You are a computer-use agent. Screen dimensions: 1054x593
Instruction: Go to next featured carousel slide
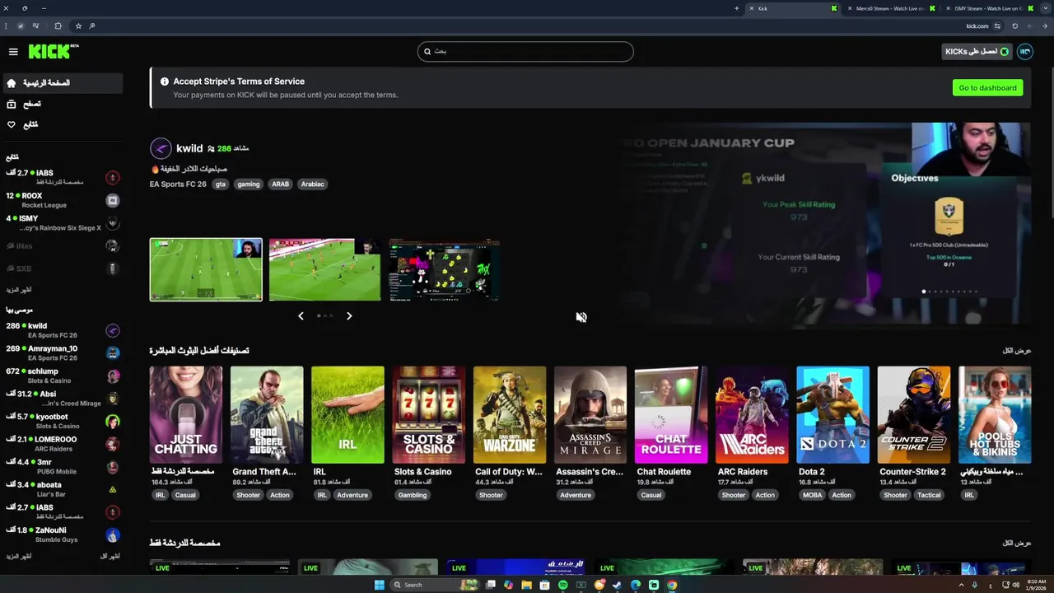click(349, 315)
